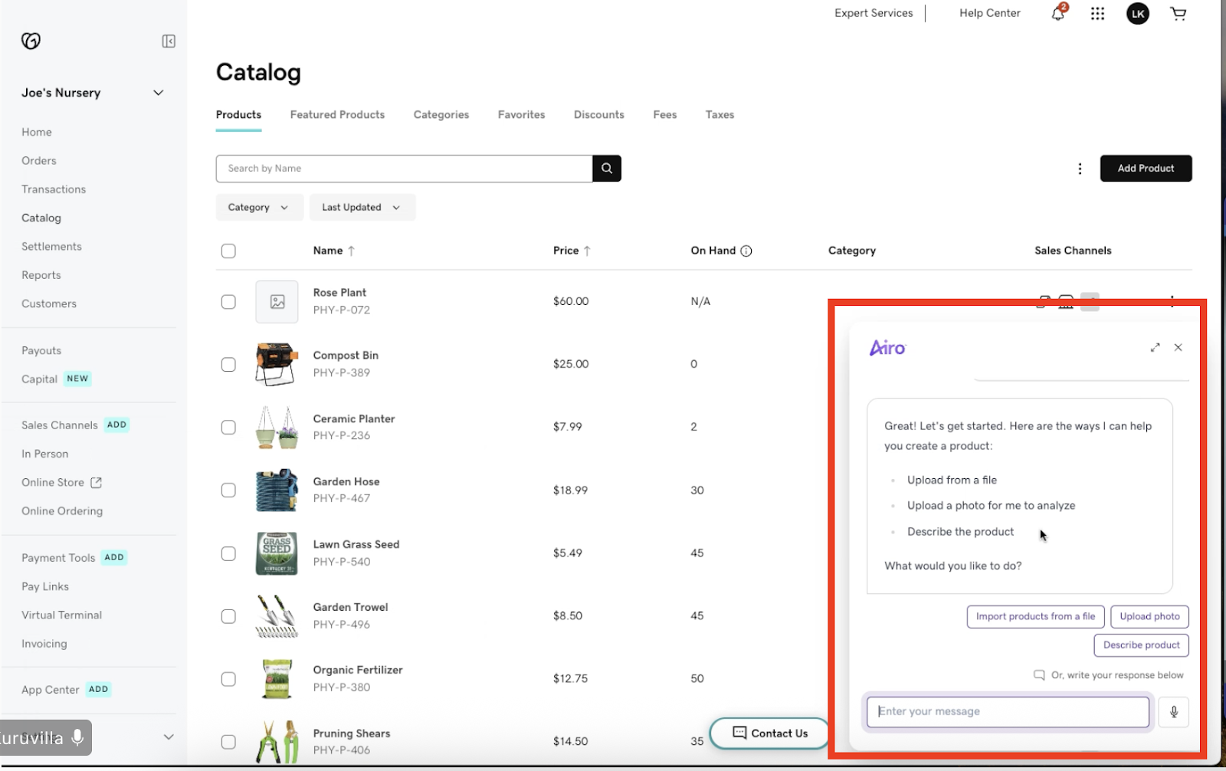Open the Featured Products tab

pyautogui.click(x=337, y=114)
